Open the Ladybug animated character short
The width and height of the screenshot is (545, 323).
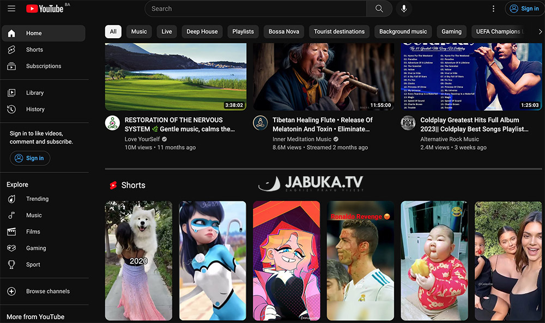pos(213,261)
